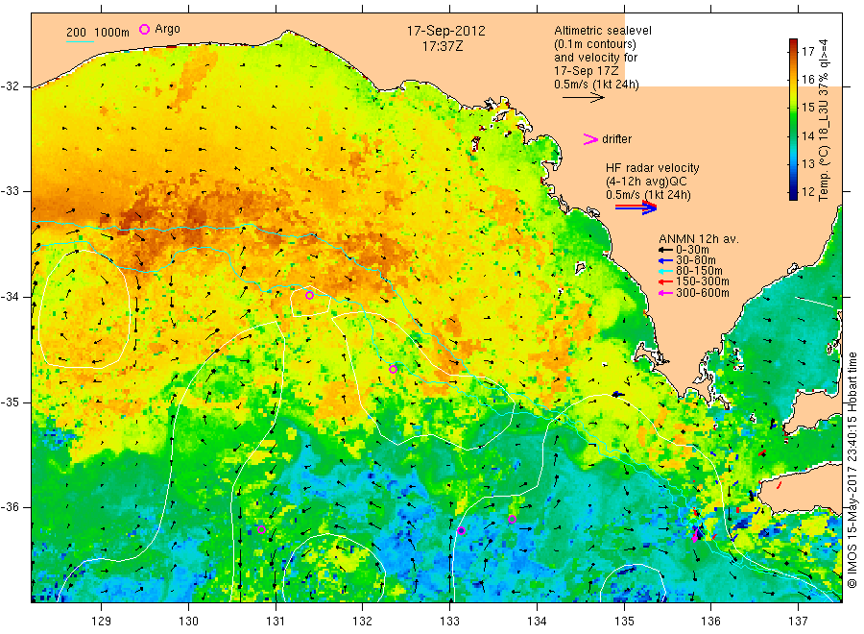The height and width of the screenshot is (634, 864).
Task: Click the 'ANMN 12h av.' legend heading
Action: point(699,239)
